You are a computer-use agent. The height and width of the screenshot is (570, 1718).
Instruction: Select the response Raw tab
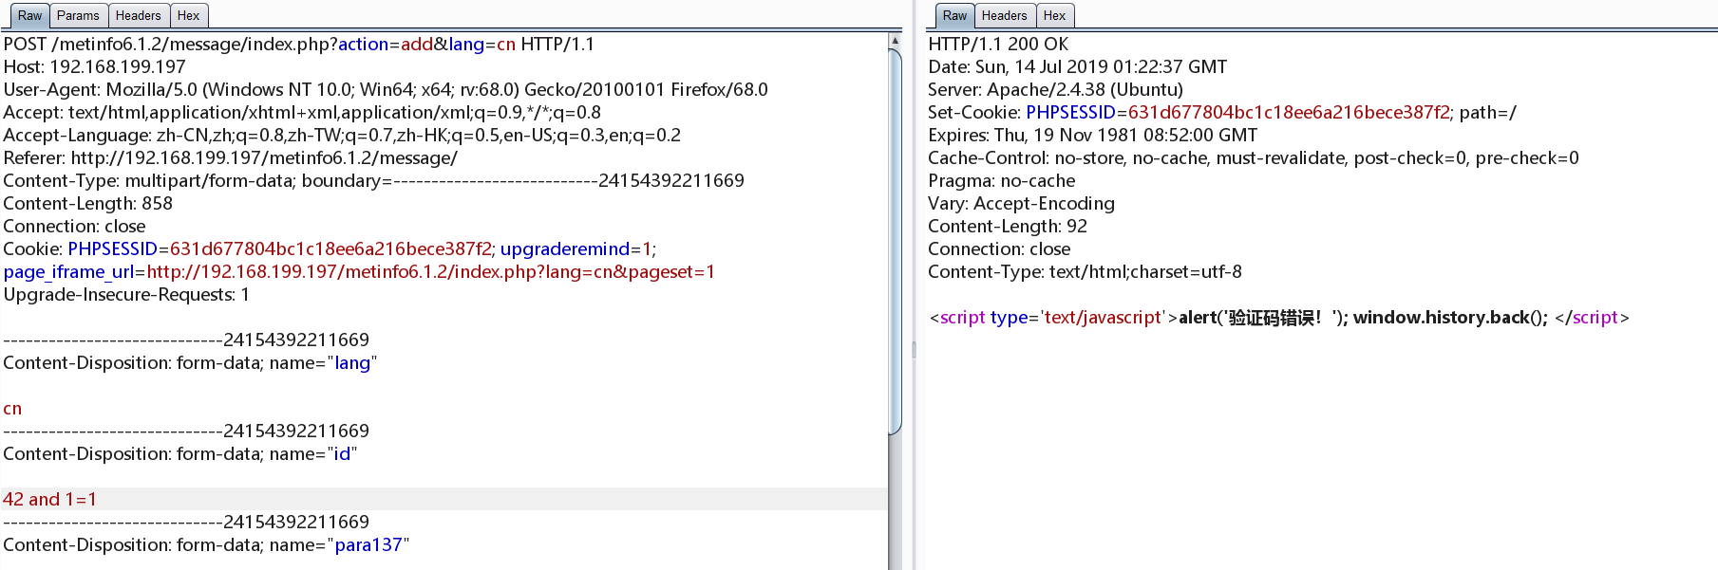pos(954,16)
